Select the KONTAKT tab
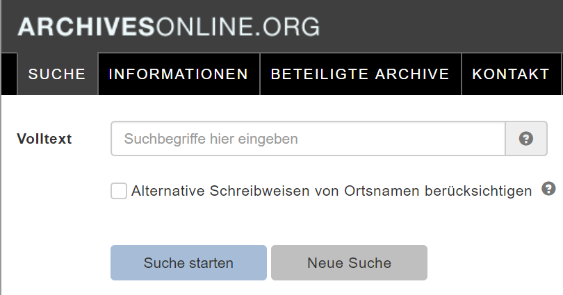The image size is (563, 295). [x=511, y=74]
